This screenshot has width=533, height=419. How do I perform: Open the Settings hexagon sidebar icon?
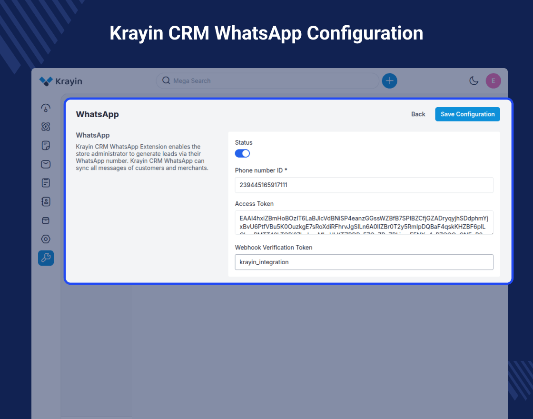tap(46, 239)
